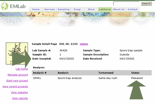Viewport: 155px width, 104px height.
Task: Click Sample Description value Outside
Action: (124, 55)
